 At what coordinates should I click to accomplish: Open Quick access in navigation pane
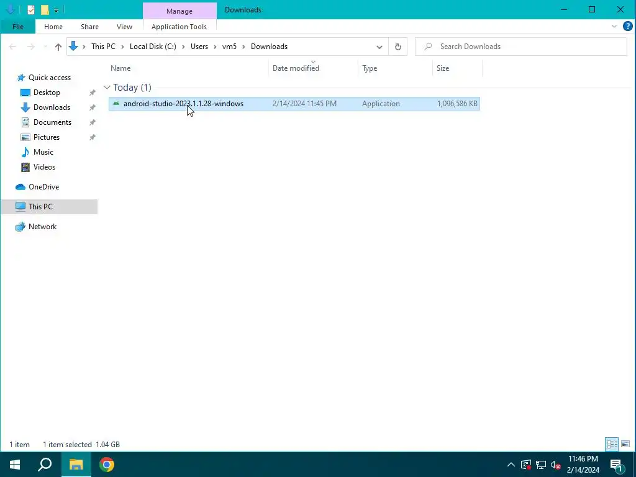tap(50, 78)
